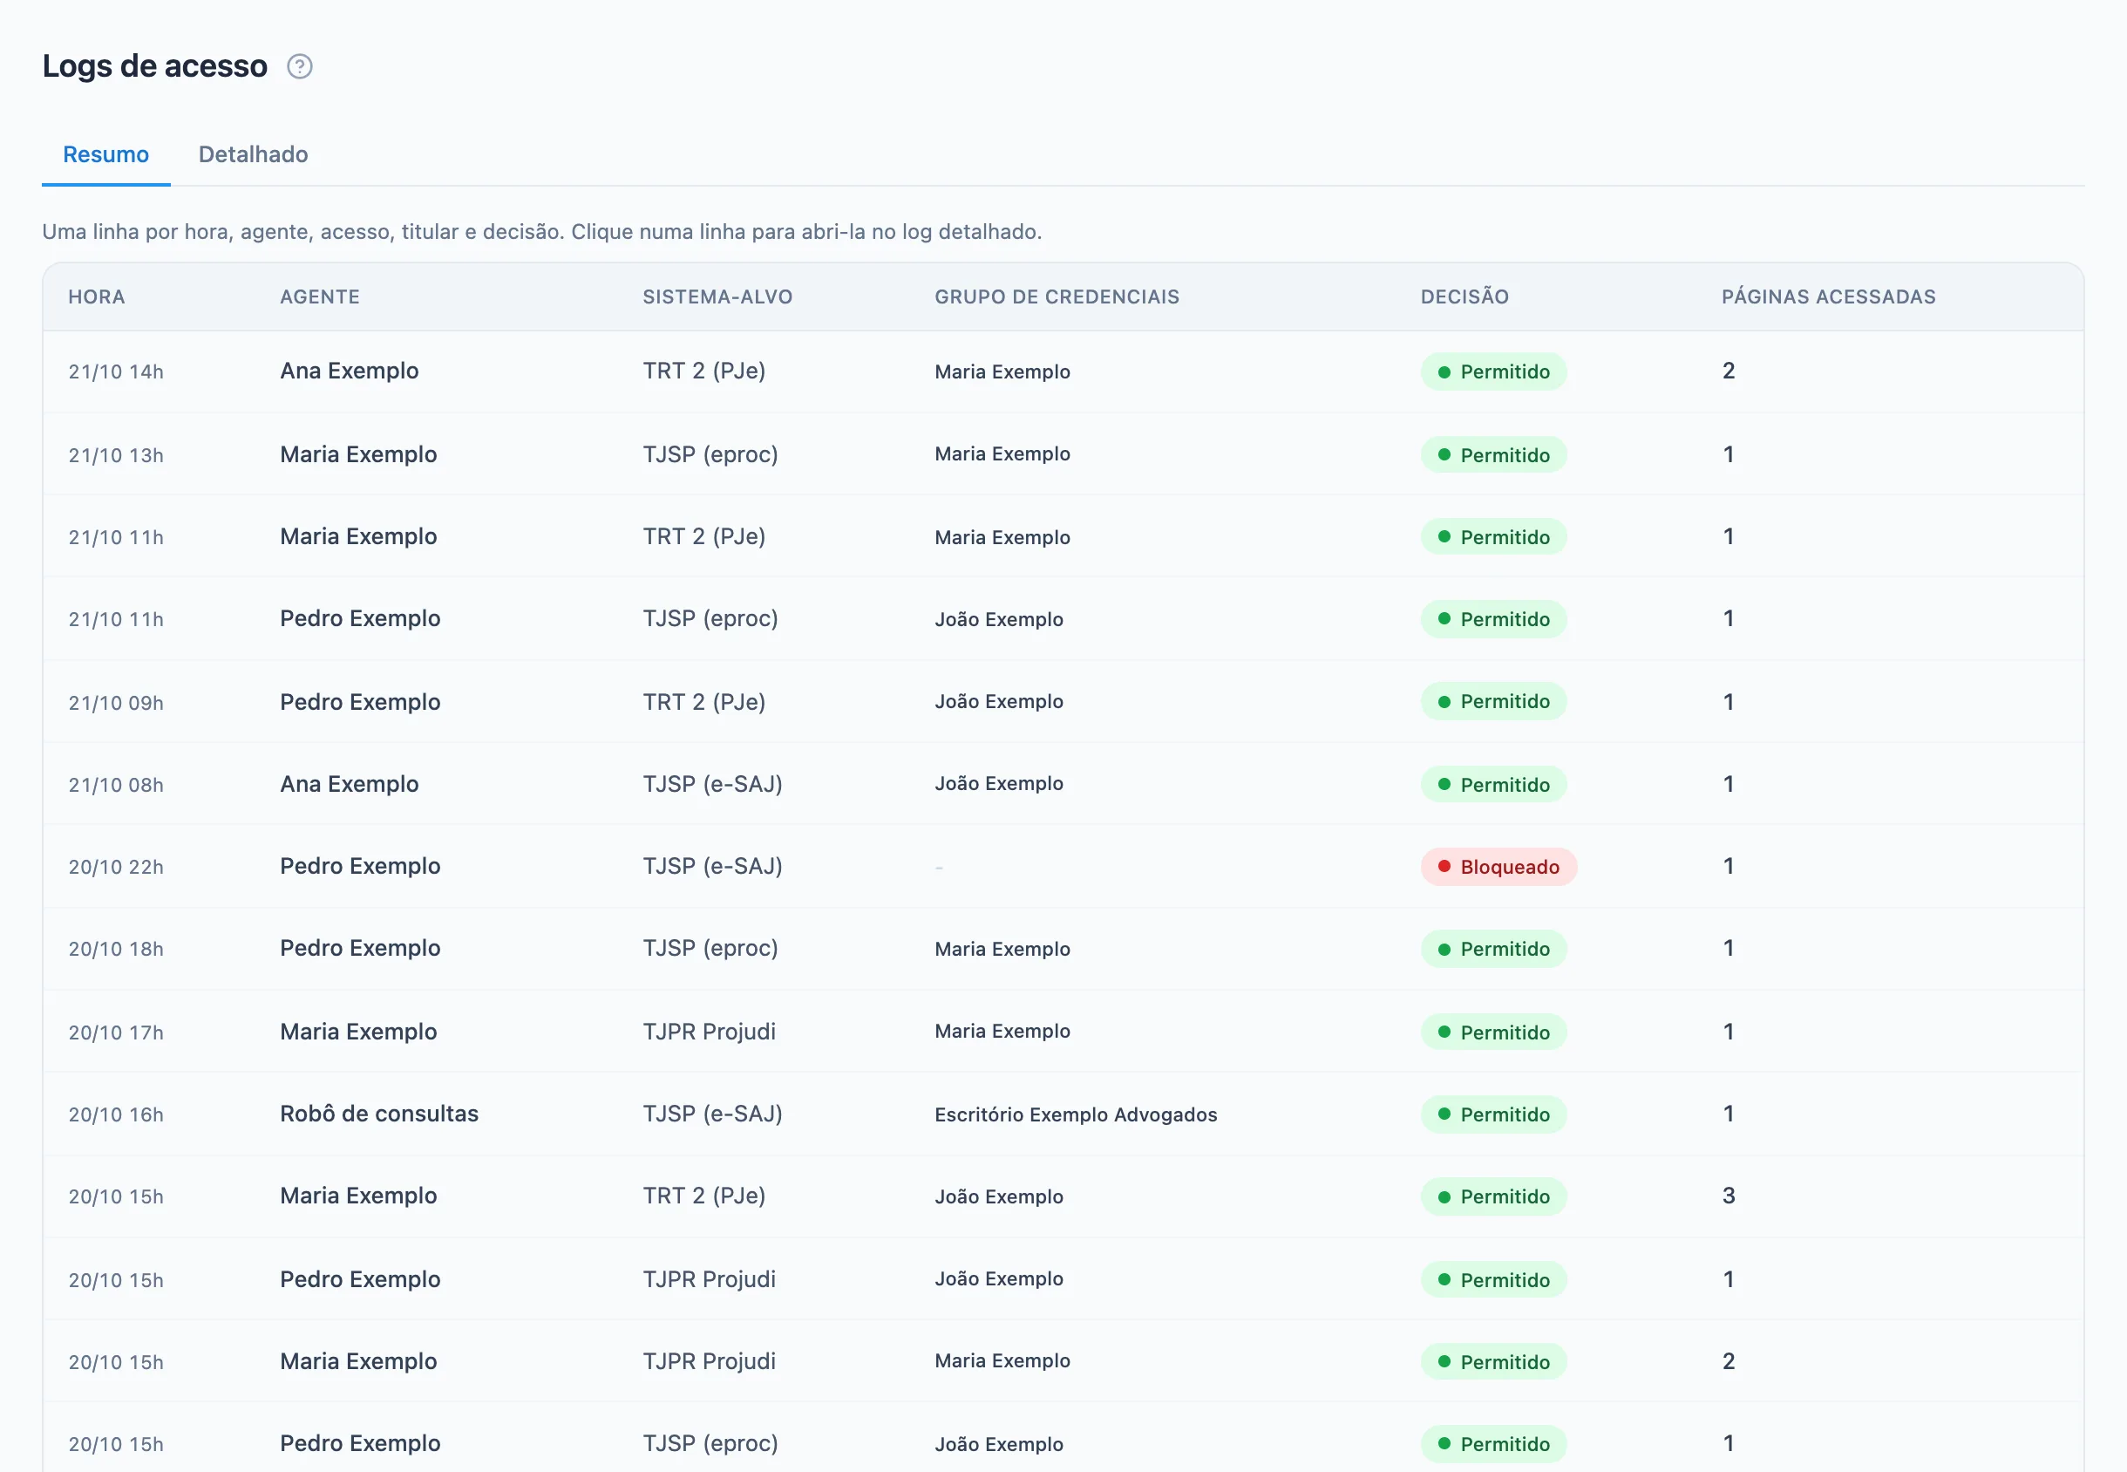Click TJSP (eproc) in the 20/10 18h row
The width and height of the screenshot is (2127, 1472).
tap(710, 949)
